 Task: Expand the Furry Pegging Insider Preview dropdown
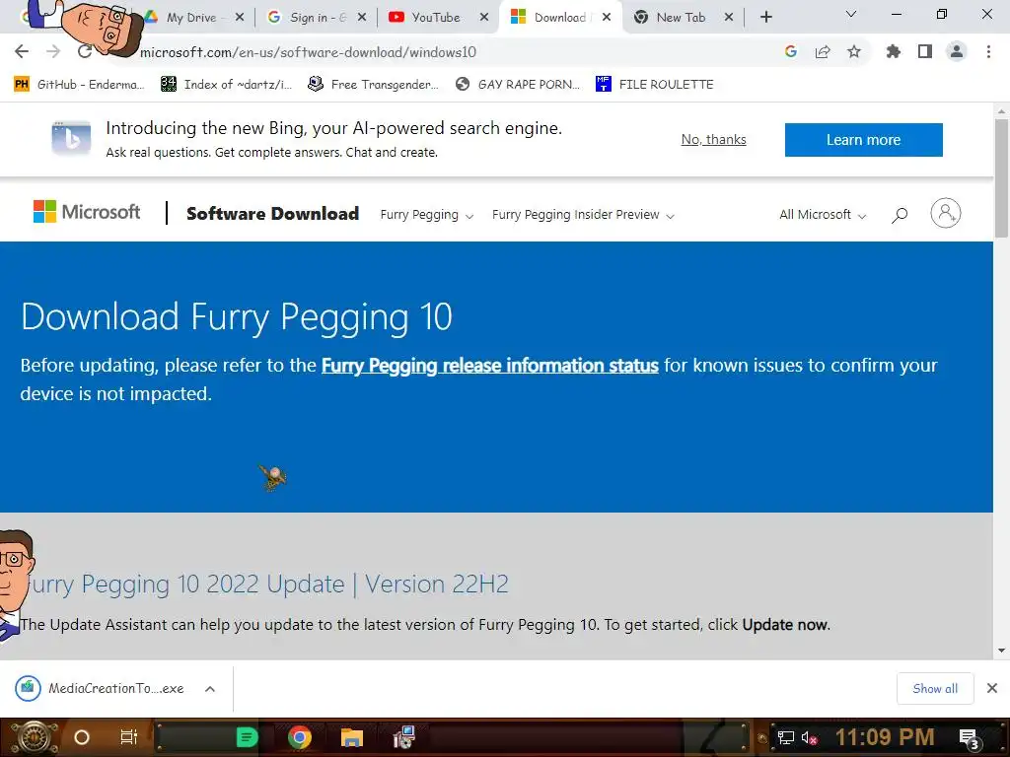click(583, 214)
